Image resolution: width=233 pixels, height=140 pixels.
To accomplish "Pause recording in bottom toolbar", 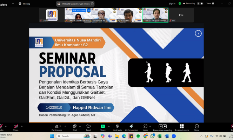I will pyautogui.click(x=160, y=126).
